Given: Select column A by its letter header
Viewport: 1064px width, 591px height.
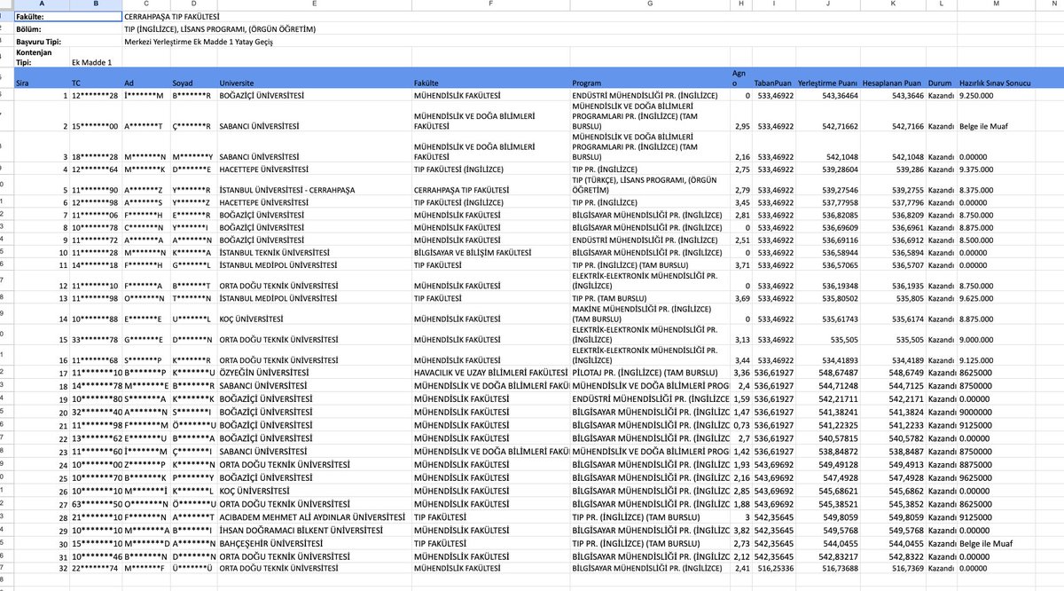Looking at the screenshot, I should 43,5.
